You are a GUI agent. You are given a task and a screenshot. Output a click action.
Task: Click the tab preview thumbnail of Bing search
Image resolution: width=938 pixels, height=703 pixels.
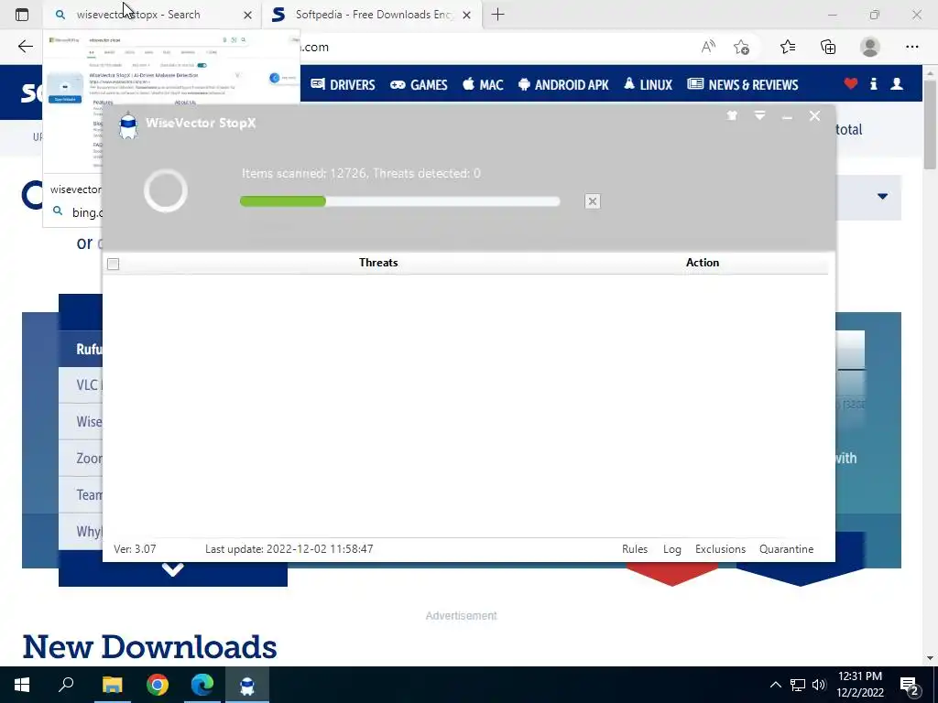pos(171,103)
